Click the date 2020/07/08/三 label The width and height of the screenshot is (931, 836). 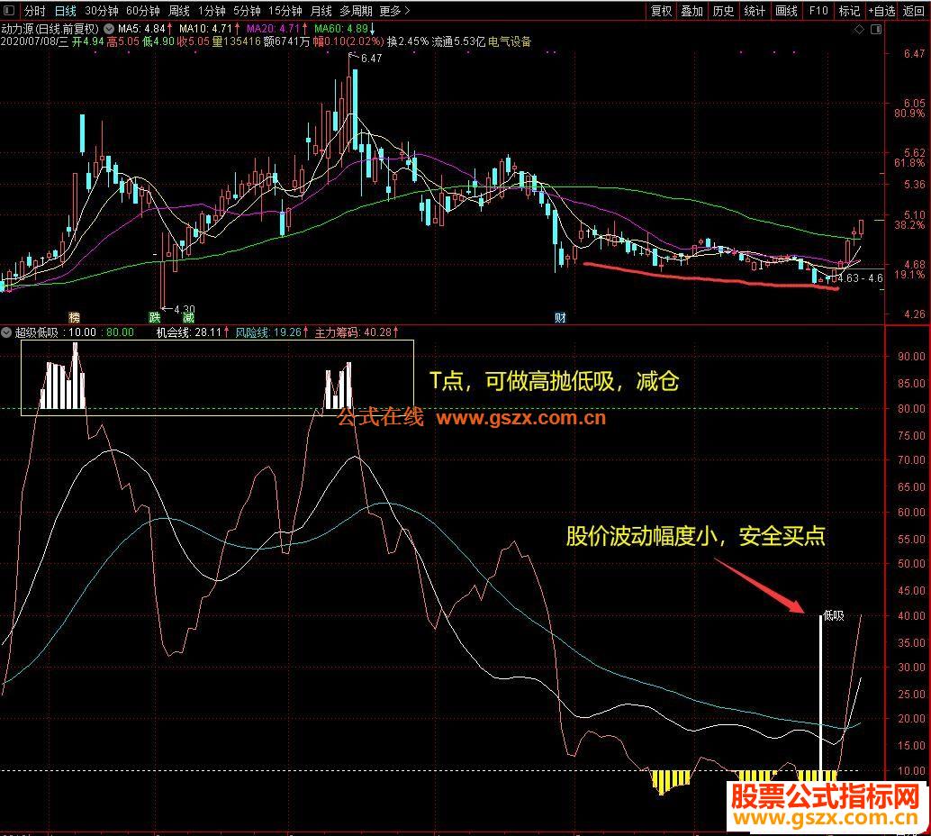pyautogui.click(x=35, y=41)
